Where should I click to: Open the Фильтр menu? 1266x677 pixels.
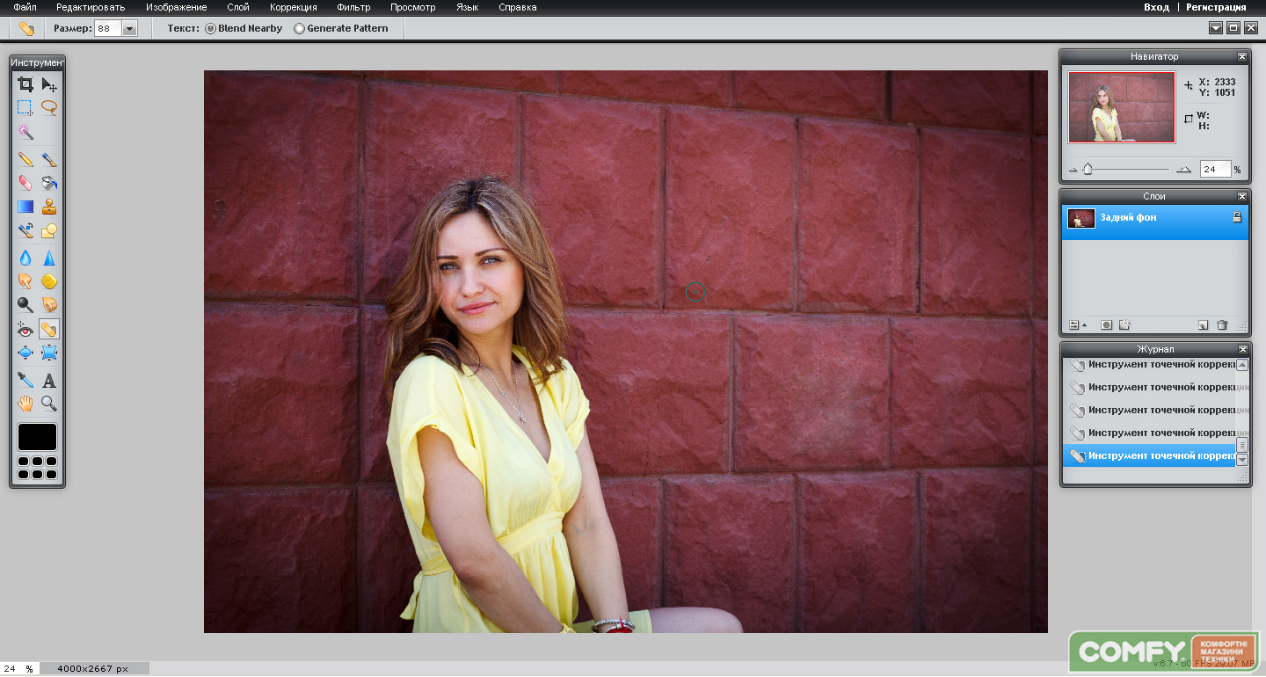pyautogui.click(x=353, y=7)
